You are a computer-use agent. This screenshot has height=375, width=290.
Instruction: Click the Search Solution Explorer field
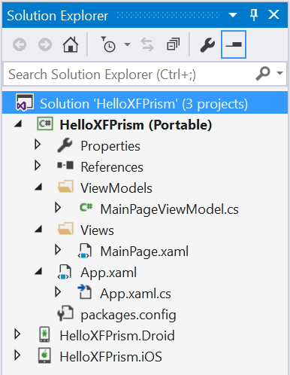129,75
